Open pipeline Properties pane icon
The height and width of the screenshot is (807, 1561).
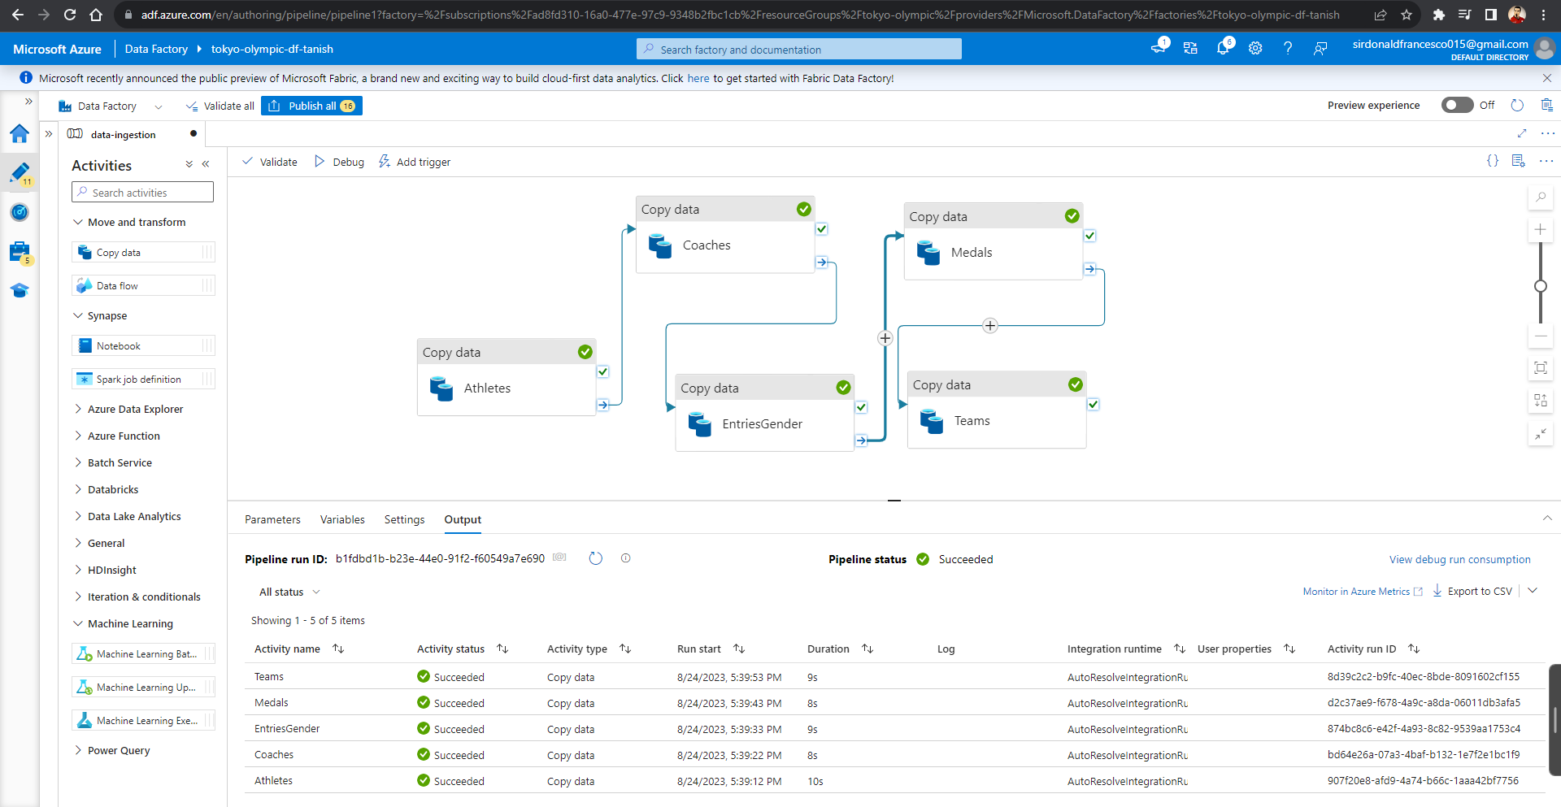(1518, 161)
